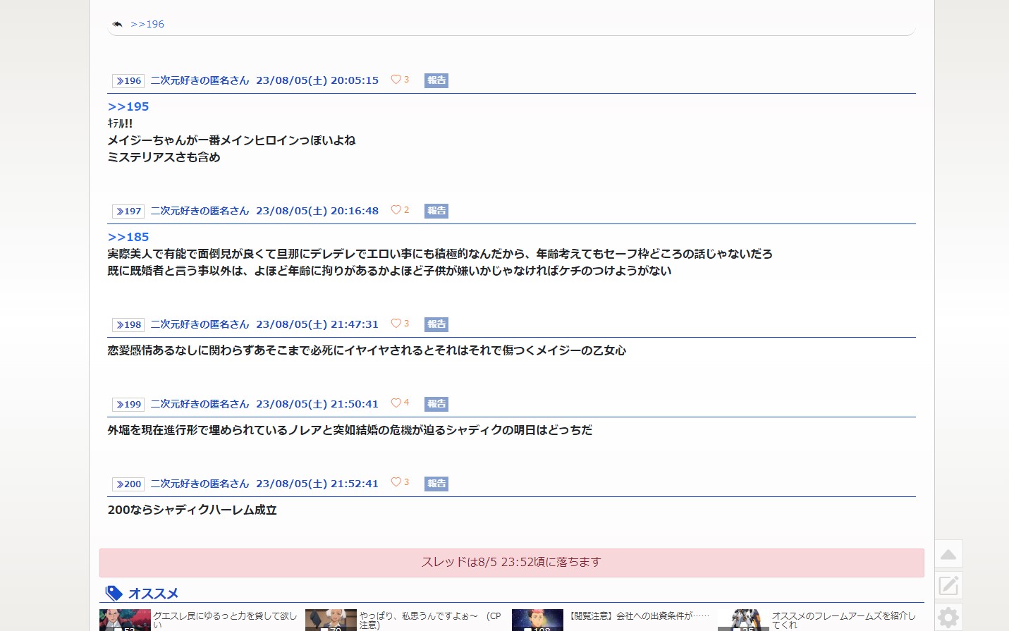Open the >>196 reply link at the top
Image resolution: width=1009 pixels, height=631 pixels.
point(147,24)
